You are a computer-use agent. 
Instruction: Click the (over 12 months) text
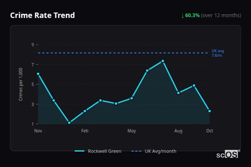tap(221, 15)
